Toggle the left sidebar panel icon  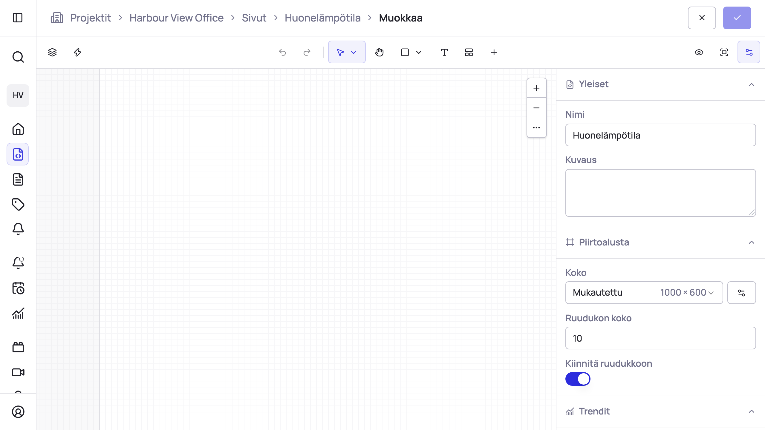[18, 18]
